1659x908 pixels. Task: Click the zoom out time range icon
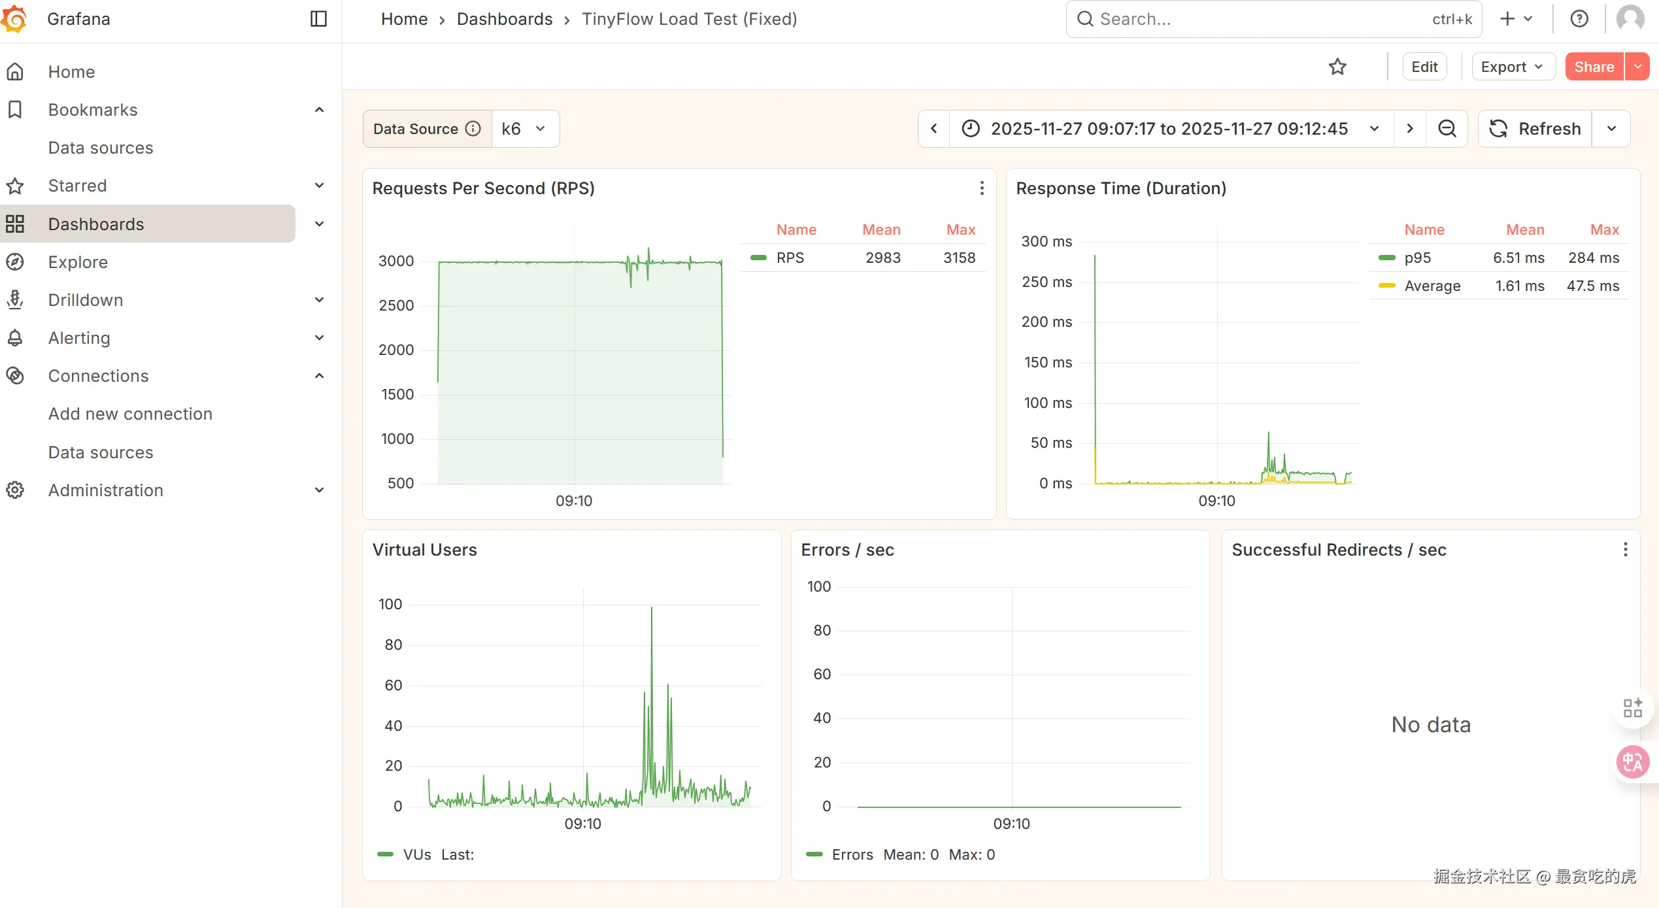(1447, 129)
